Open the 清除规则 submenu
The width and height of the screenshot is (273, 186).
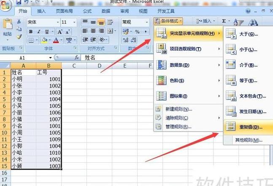click(x=188, y=118)
